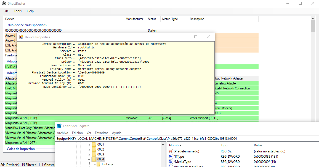
Task: Expand the 0001 registry key
Action: point(89,145)
